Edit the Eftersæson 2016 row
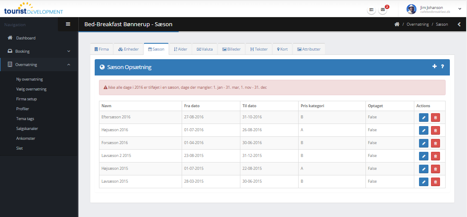The width and height of the screenshot is (467, 217). click(423, 118)
